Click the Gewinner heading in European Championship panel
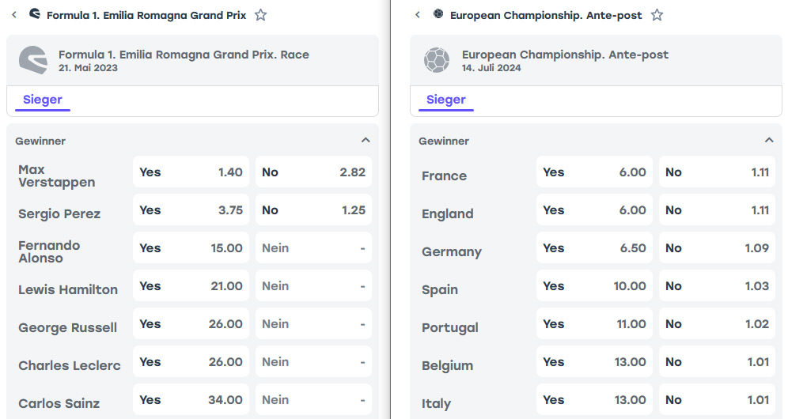 [444, 142]
